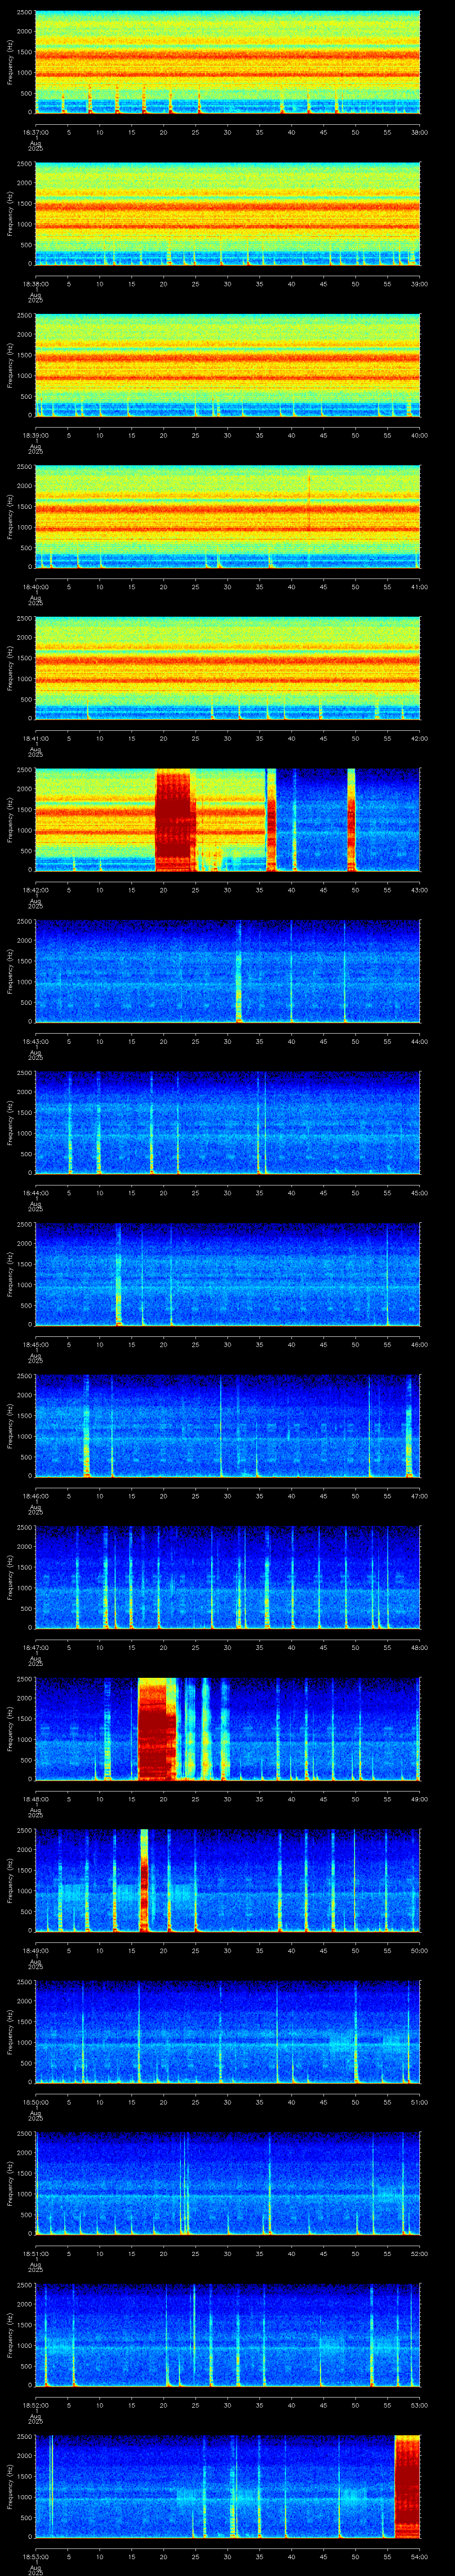Select the 18:47:00 spectrogram panel
This screenshot has width=455, height=2576.
point(227,1577)
